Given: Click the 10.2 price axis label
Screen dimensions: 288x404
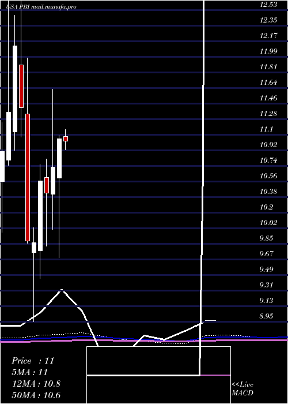Looking at the screenshot, I should coord(266,207).
